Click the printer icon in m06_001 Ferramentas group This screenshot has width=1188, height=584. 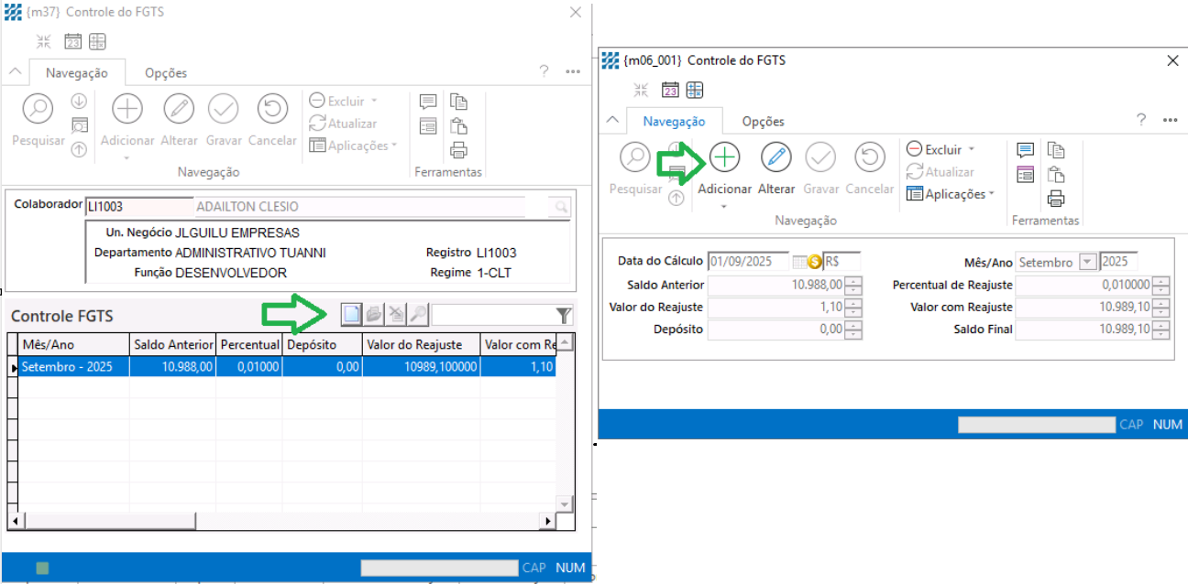coord(1056,199)
